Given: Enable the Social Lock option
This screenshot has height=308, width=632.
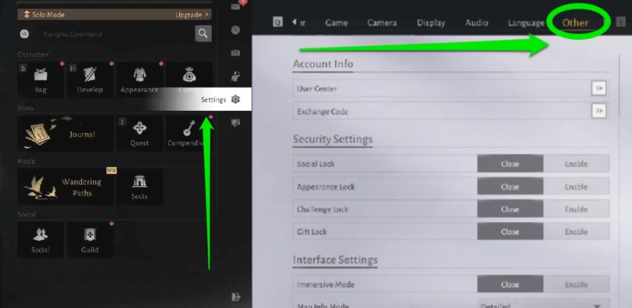Looking at the screenshot, I should [576, 164].
